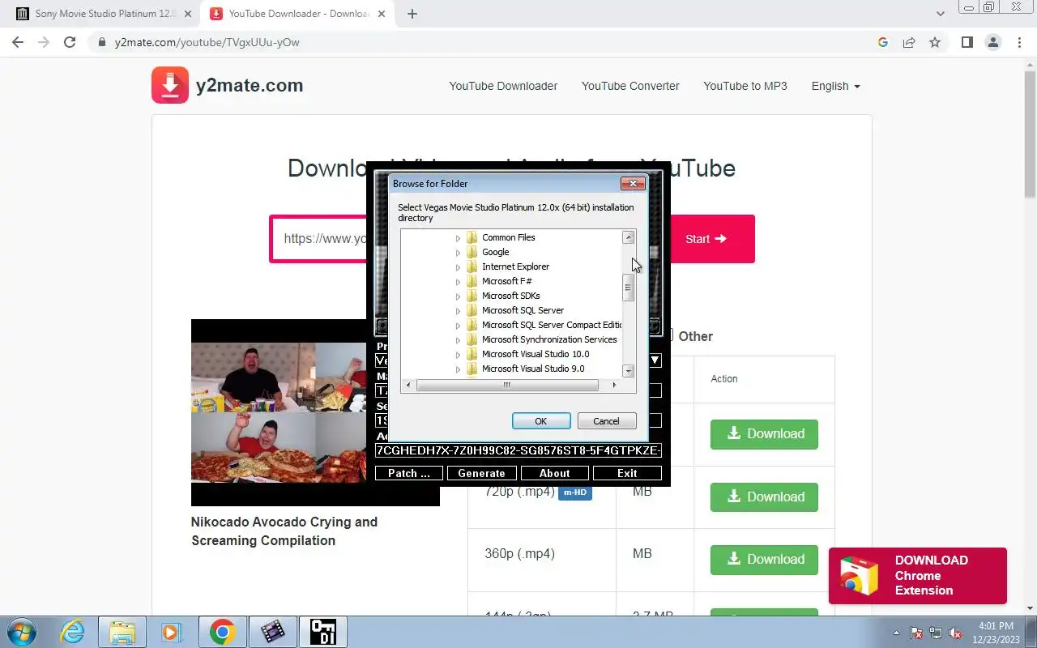Download the 360p mp4 version
The height and width of the screenshot is (648, 1037).
click(x=764, y=559)
